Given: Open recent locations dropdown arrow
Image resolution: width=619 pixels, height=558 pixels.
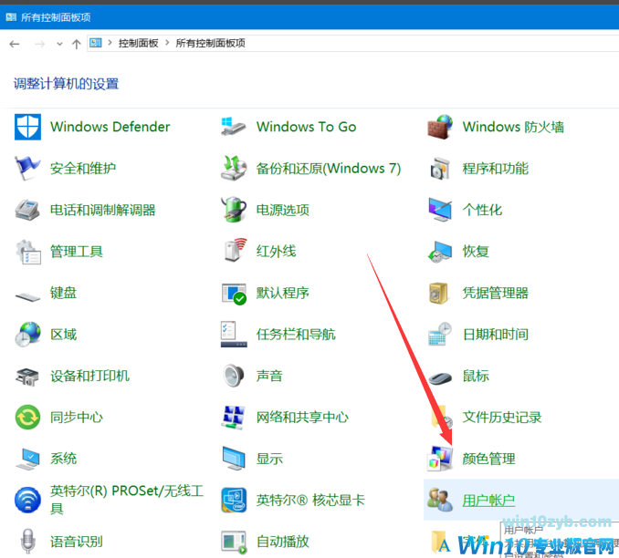Looking at the screenshot, I should click(x=59, y=44).
